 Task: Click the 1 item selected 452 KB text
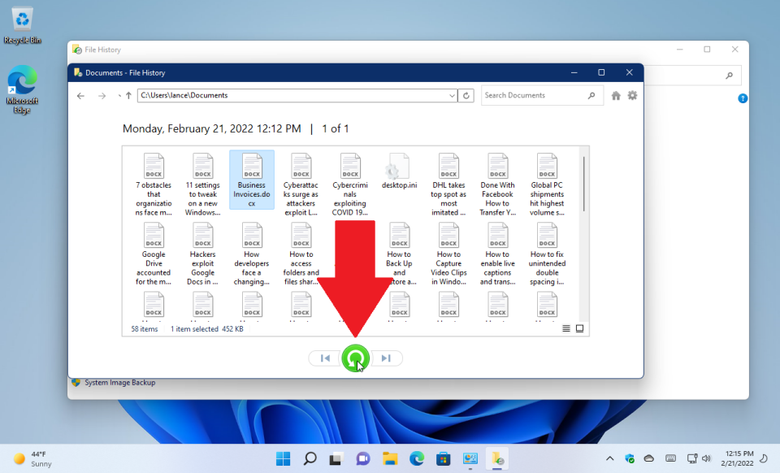207,329
